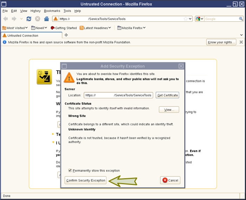Screen dimensions: 246x200
Task: Dismiss the Mozilla notification bar
Action: [x=241, y=42]
